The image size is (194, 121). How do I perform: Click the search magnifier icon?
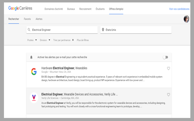point(29,30)
